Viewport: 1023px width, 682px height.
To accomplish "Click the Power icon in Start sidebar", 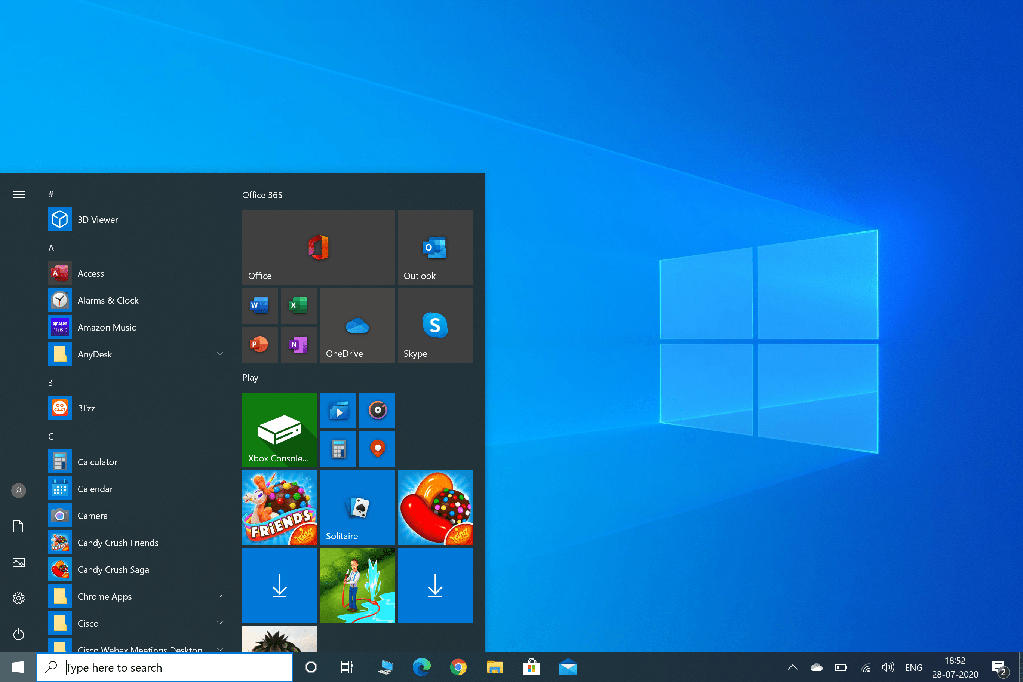I will [18, 634].
